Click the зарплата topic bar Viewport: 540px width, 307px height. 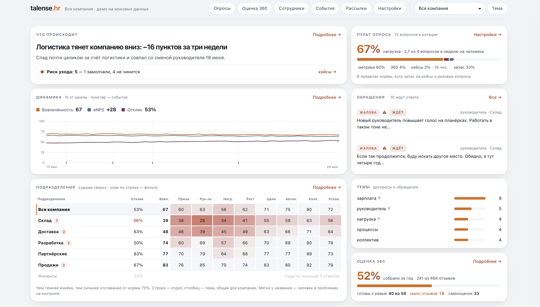[x=470, y=198]
